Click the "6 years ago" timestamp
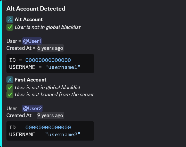 [x=50, y=48]
